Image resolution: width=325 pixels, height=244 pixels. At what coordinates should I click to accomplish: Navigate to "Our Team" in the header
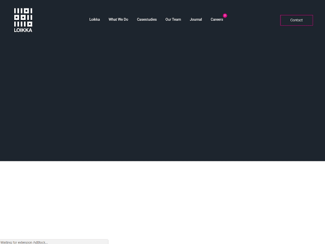pyautogui.click(x=173, y=19)
